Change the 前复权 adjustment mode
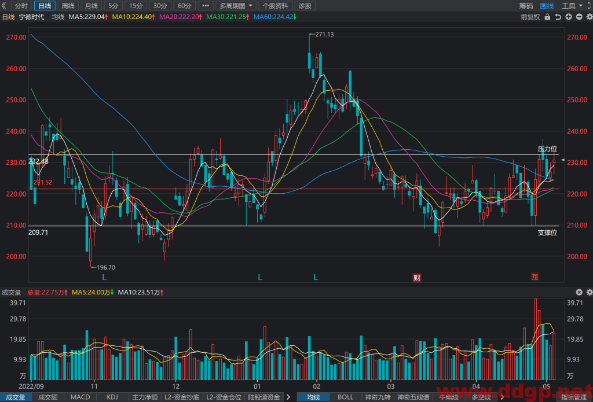This screenshot has height=402, width=593. [x=530, y=17]
